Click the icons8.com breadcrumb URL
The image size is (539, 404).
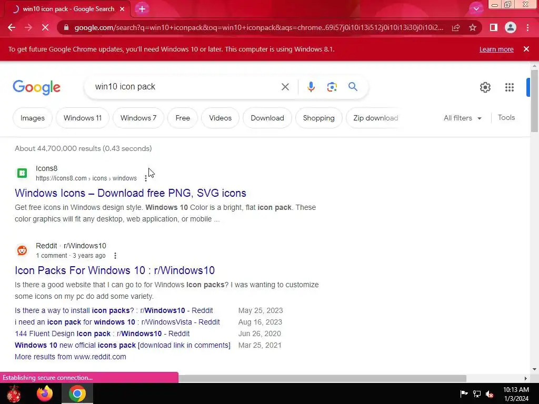pos(86,178)
